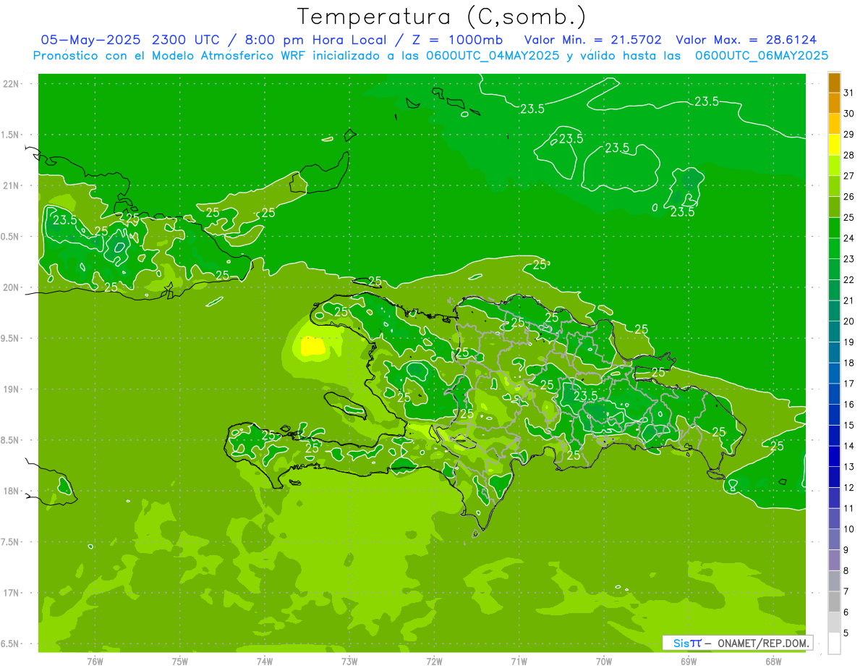Viewport: 868px width, 671px height.
Task: Click the "17N" latitude axis label
Action: coord(10,593)
